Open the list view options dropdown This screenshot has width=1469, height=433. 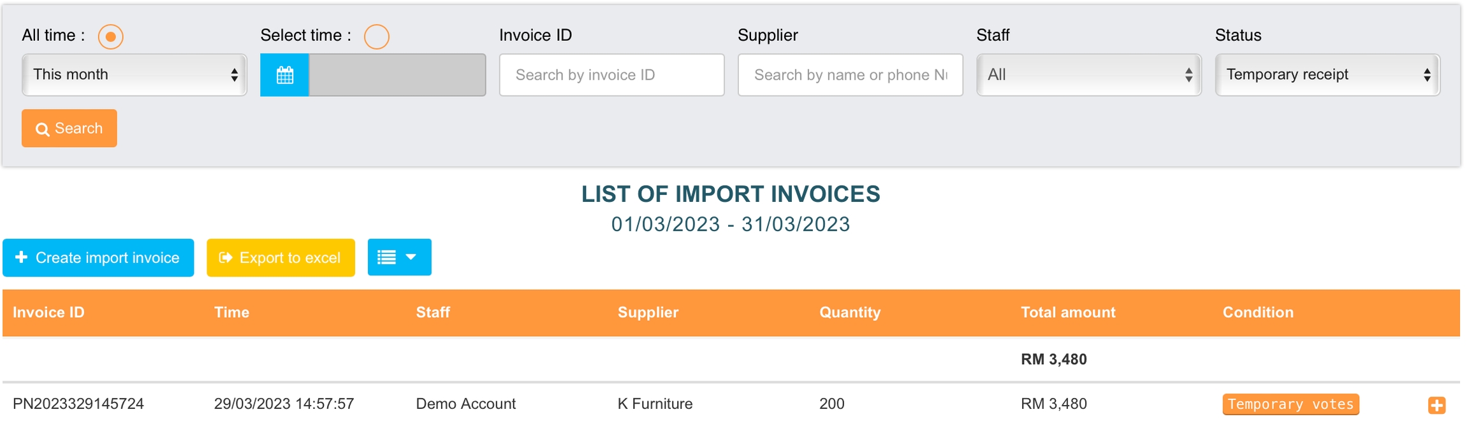coord(399,257)
